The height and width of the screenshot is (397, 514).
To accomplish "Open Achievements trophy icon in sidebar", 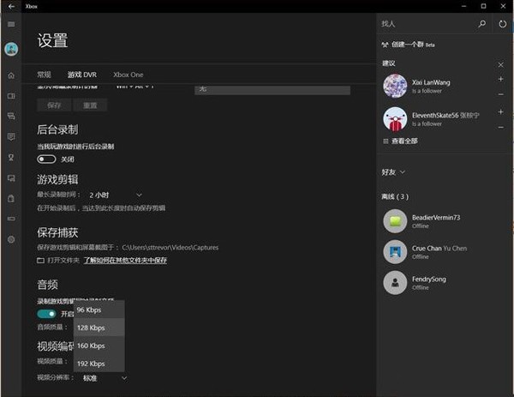I will pyautogui.click(x=11, y=158).
